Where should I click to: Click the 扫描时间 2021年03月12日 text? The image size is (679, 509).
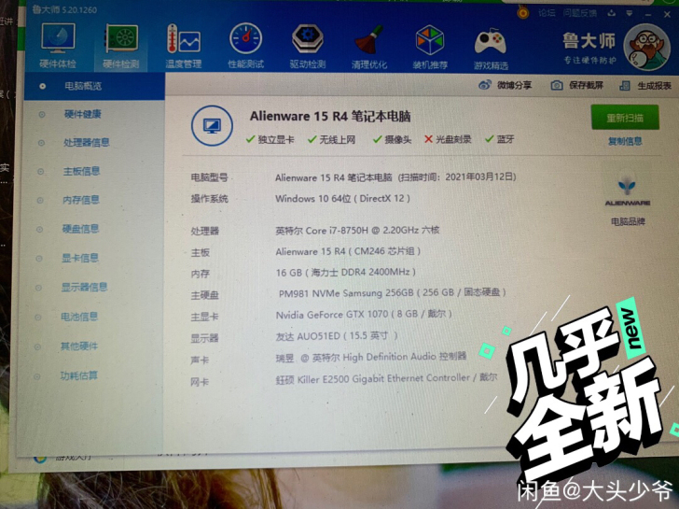click(457, 177)
